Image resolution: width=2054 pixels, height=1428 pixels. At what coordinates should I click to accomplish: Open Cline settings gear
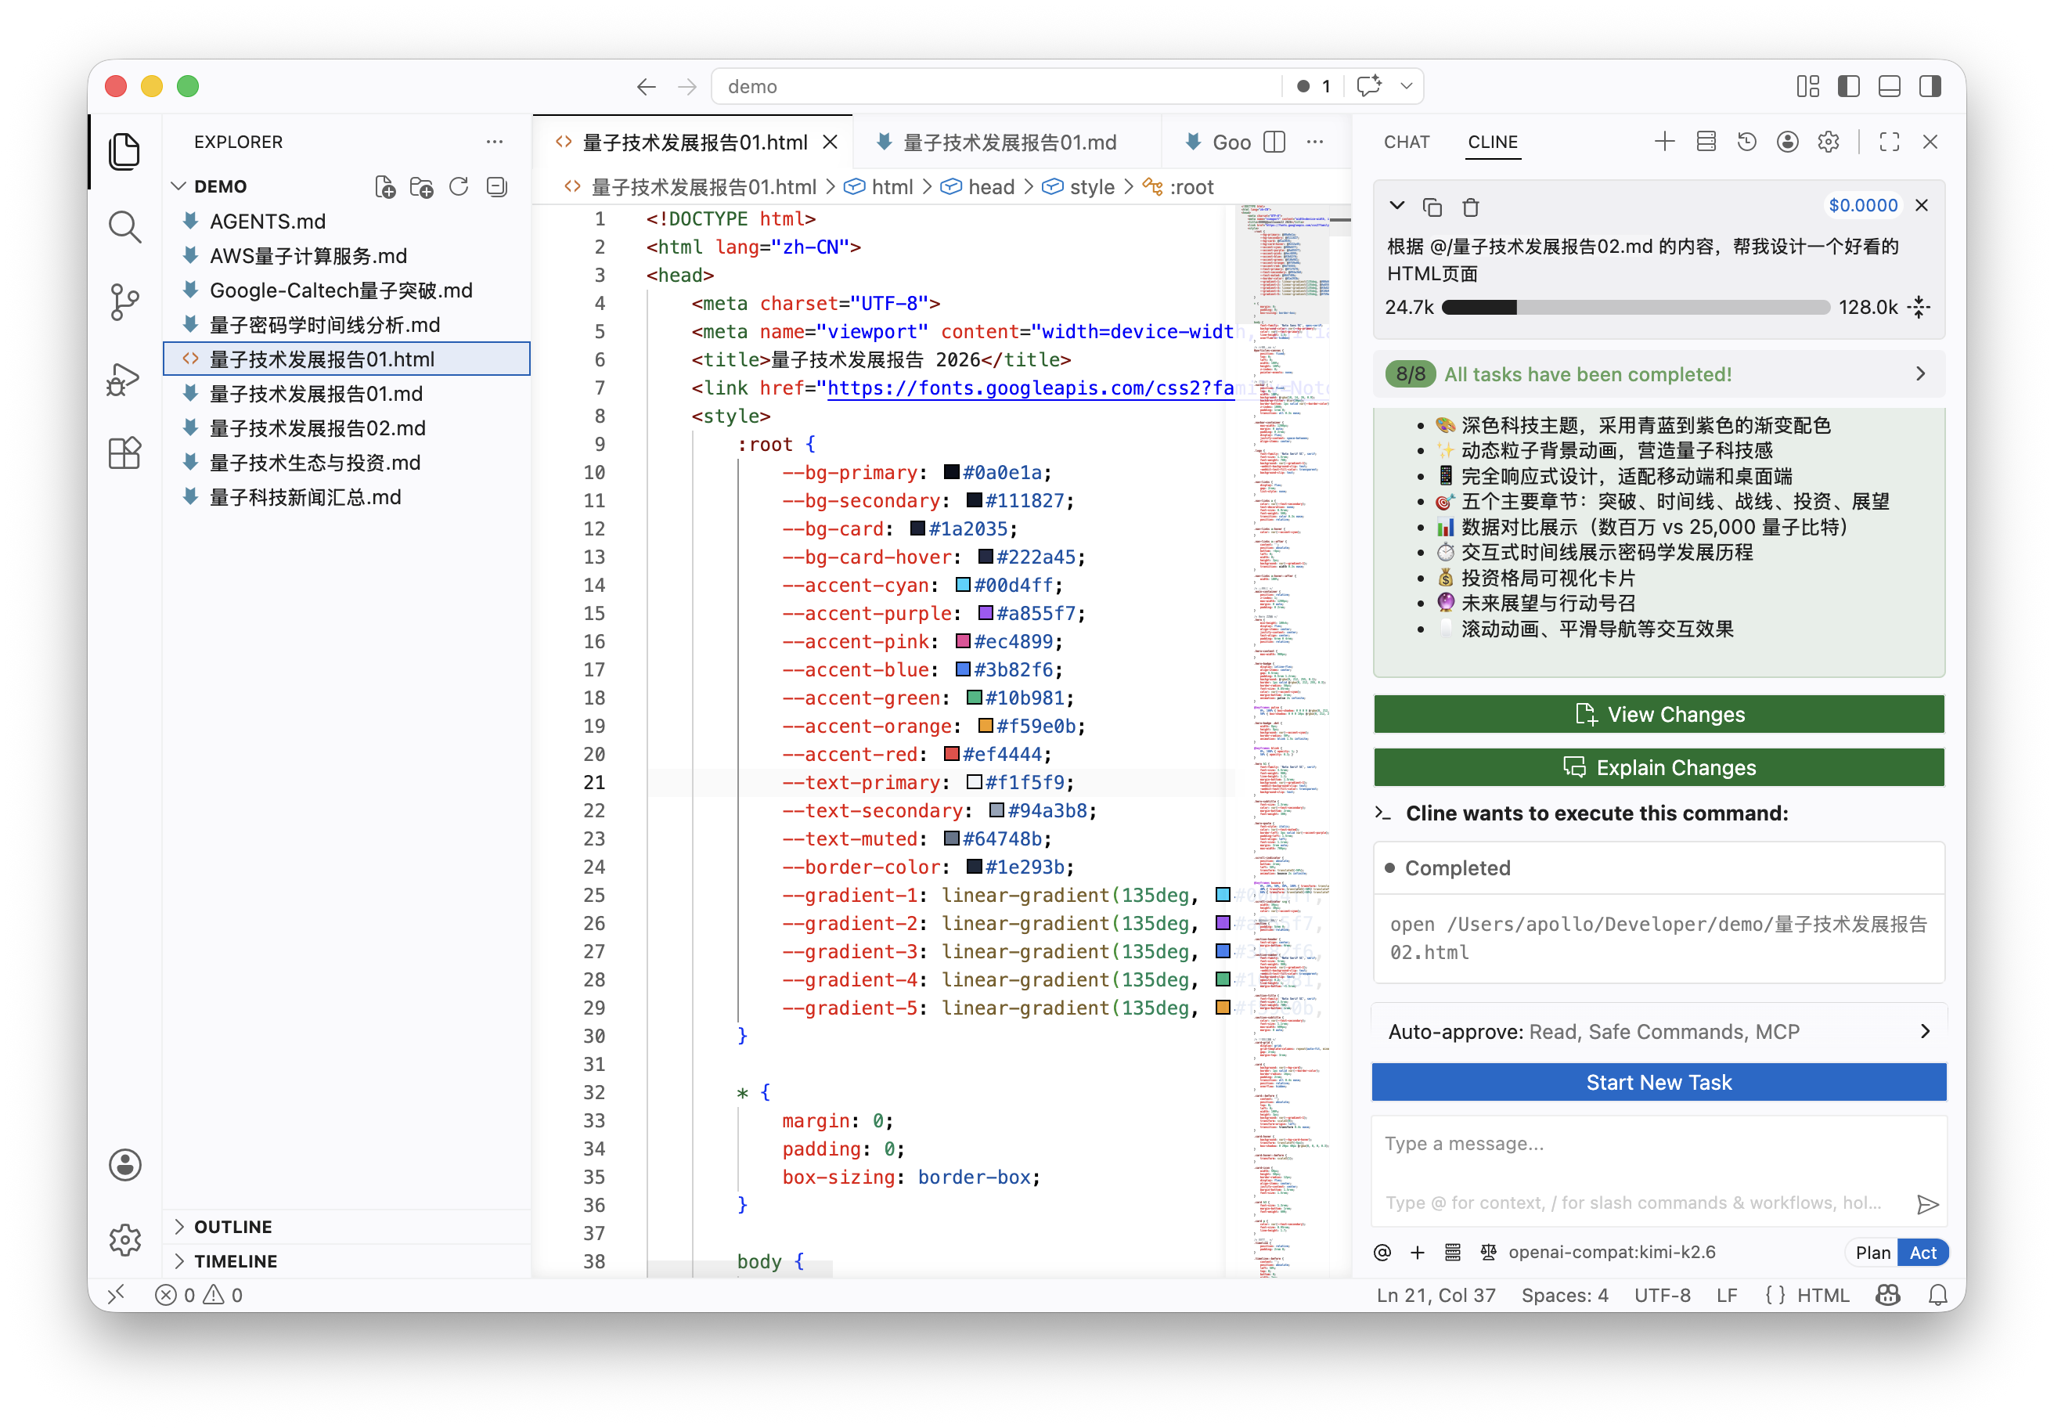click(1829, 142)
